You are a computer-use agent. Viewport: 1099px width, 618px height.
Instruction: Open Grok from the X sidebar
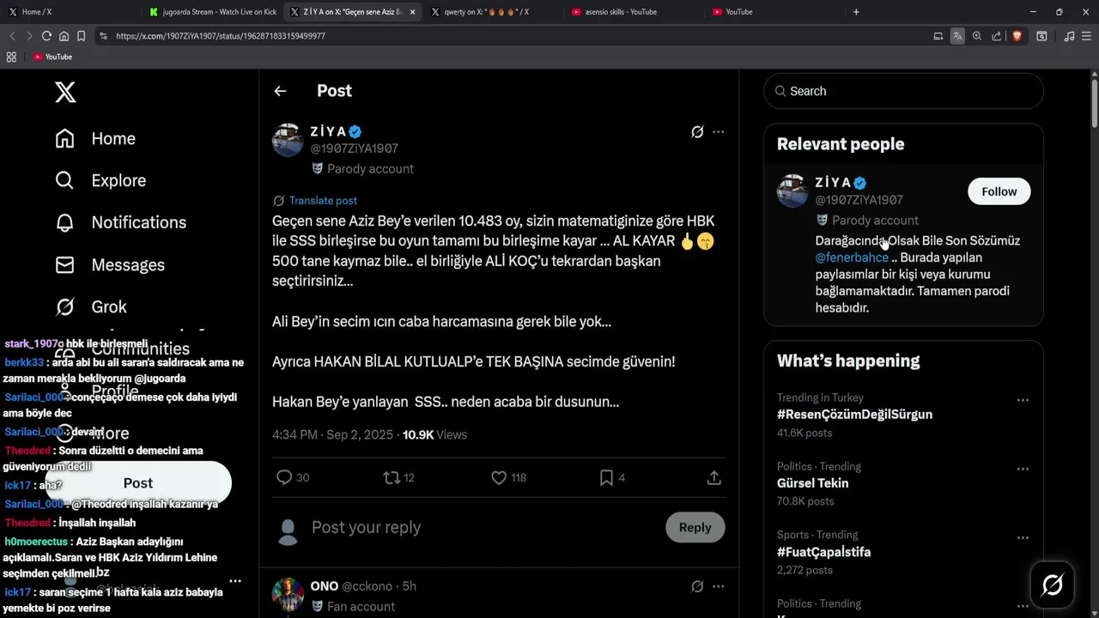pyautogui.click(x=90, y=306)
